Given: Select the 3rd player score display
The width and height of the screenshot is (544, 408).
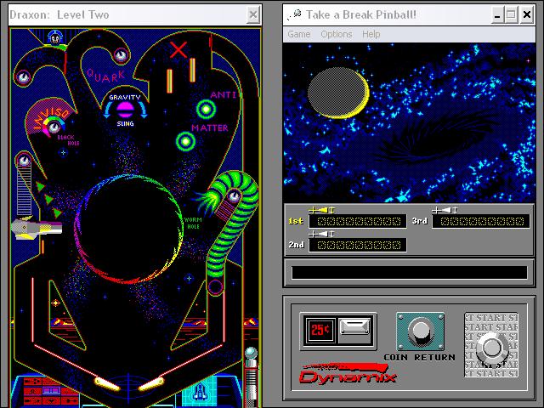Looking at the screenshot, I should coord(481,221).
